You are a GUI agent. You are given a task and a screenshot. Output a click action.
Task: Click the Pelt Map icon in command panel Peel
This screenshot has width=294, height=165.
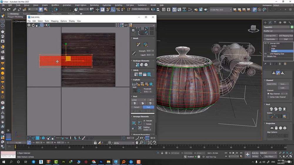pos(284,109)
